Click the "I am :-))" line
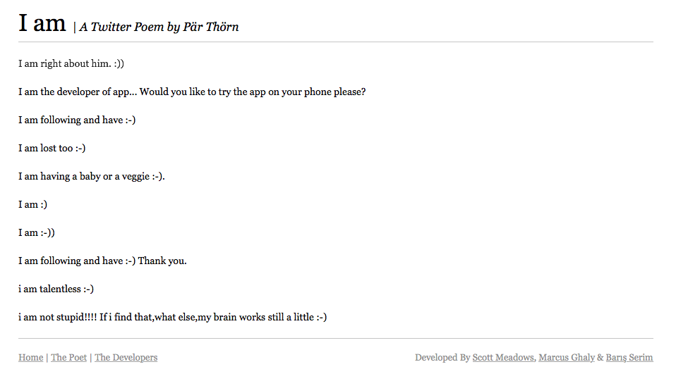676x381 pixels. point(37,233)
